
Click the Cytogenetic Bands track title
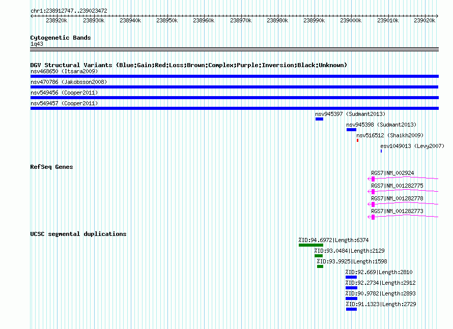[61, 38]
